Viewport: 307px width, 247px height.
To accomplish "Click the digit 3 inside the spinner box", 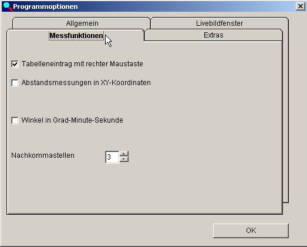I will 109,157.
